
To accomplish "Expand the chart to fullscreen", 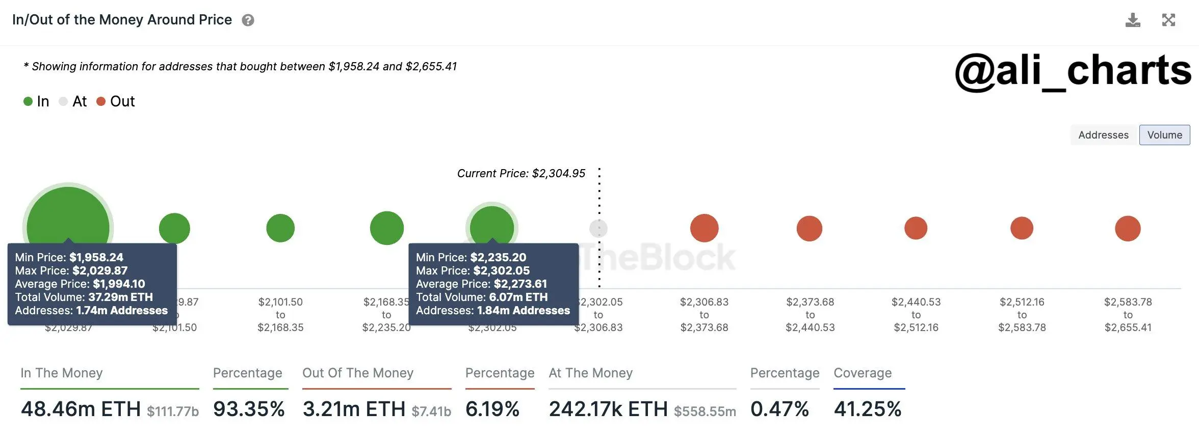I will tap(1169, 20).
